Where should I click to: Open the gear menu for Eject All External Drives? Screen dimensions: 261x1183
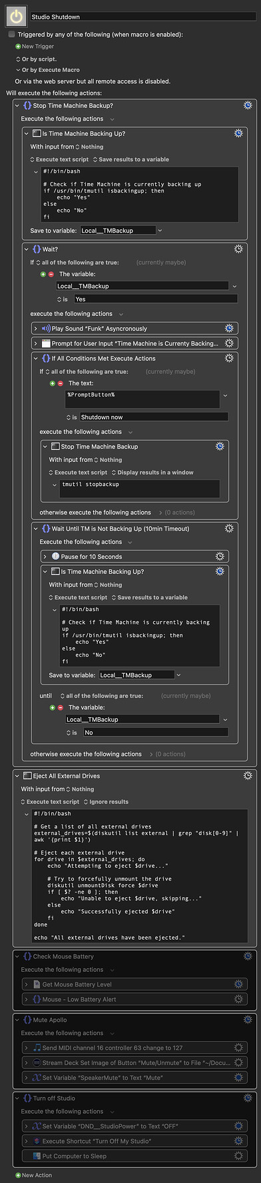pos(248,775)
